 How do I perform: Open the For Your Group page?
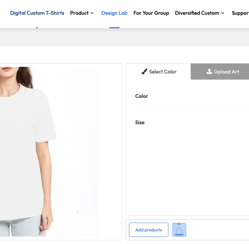[151, 13]
